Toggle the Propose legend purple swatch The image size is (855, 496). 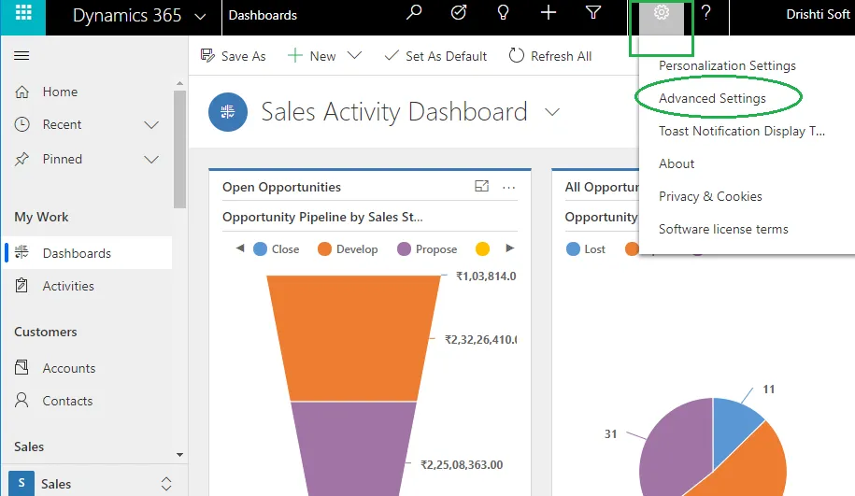click(x=404, y=249)
